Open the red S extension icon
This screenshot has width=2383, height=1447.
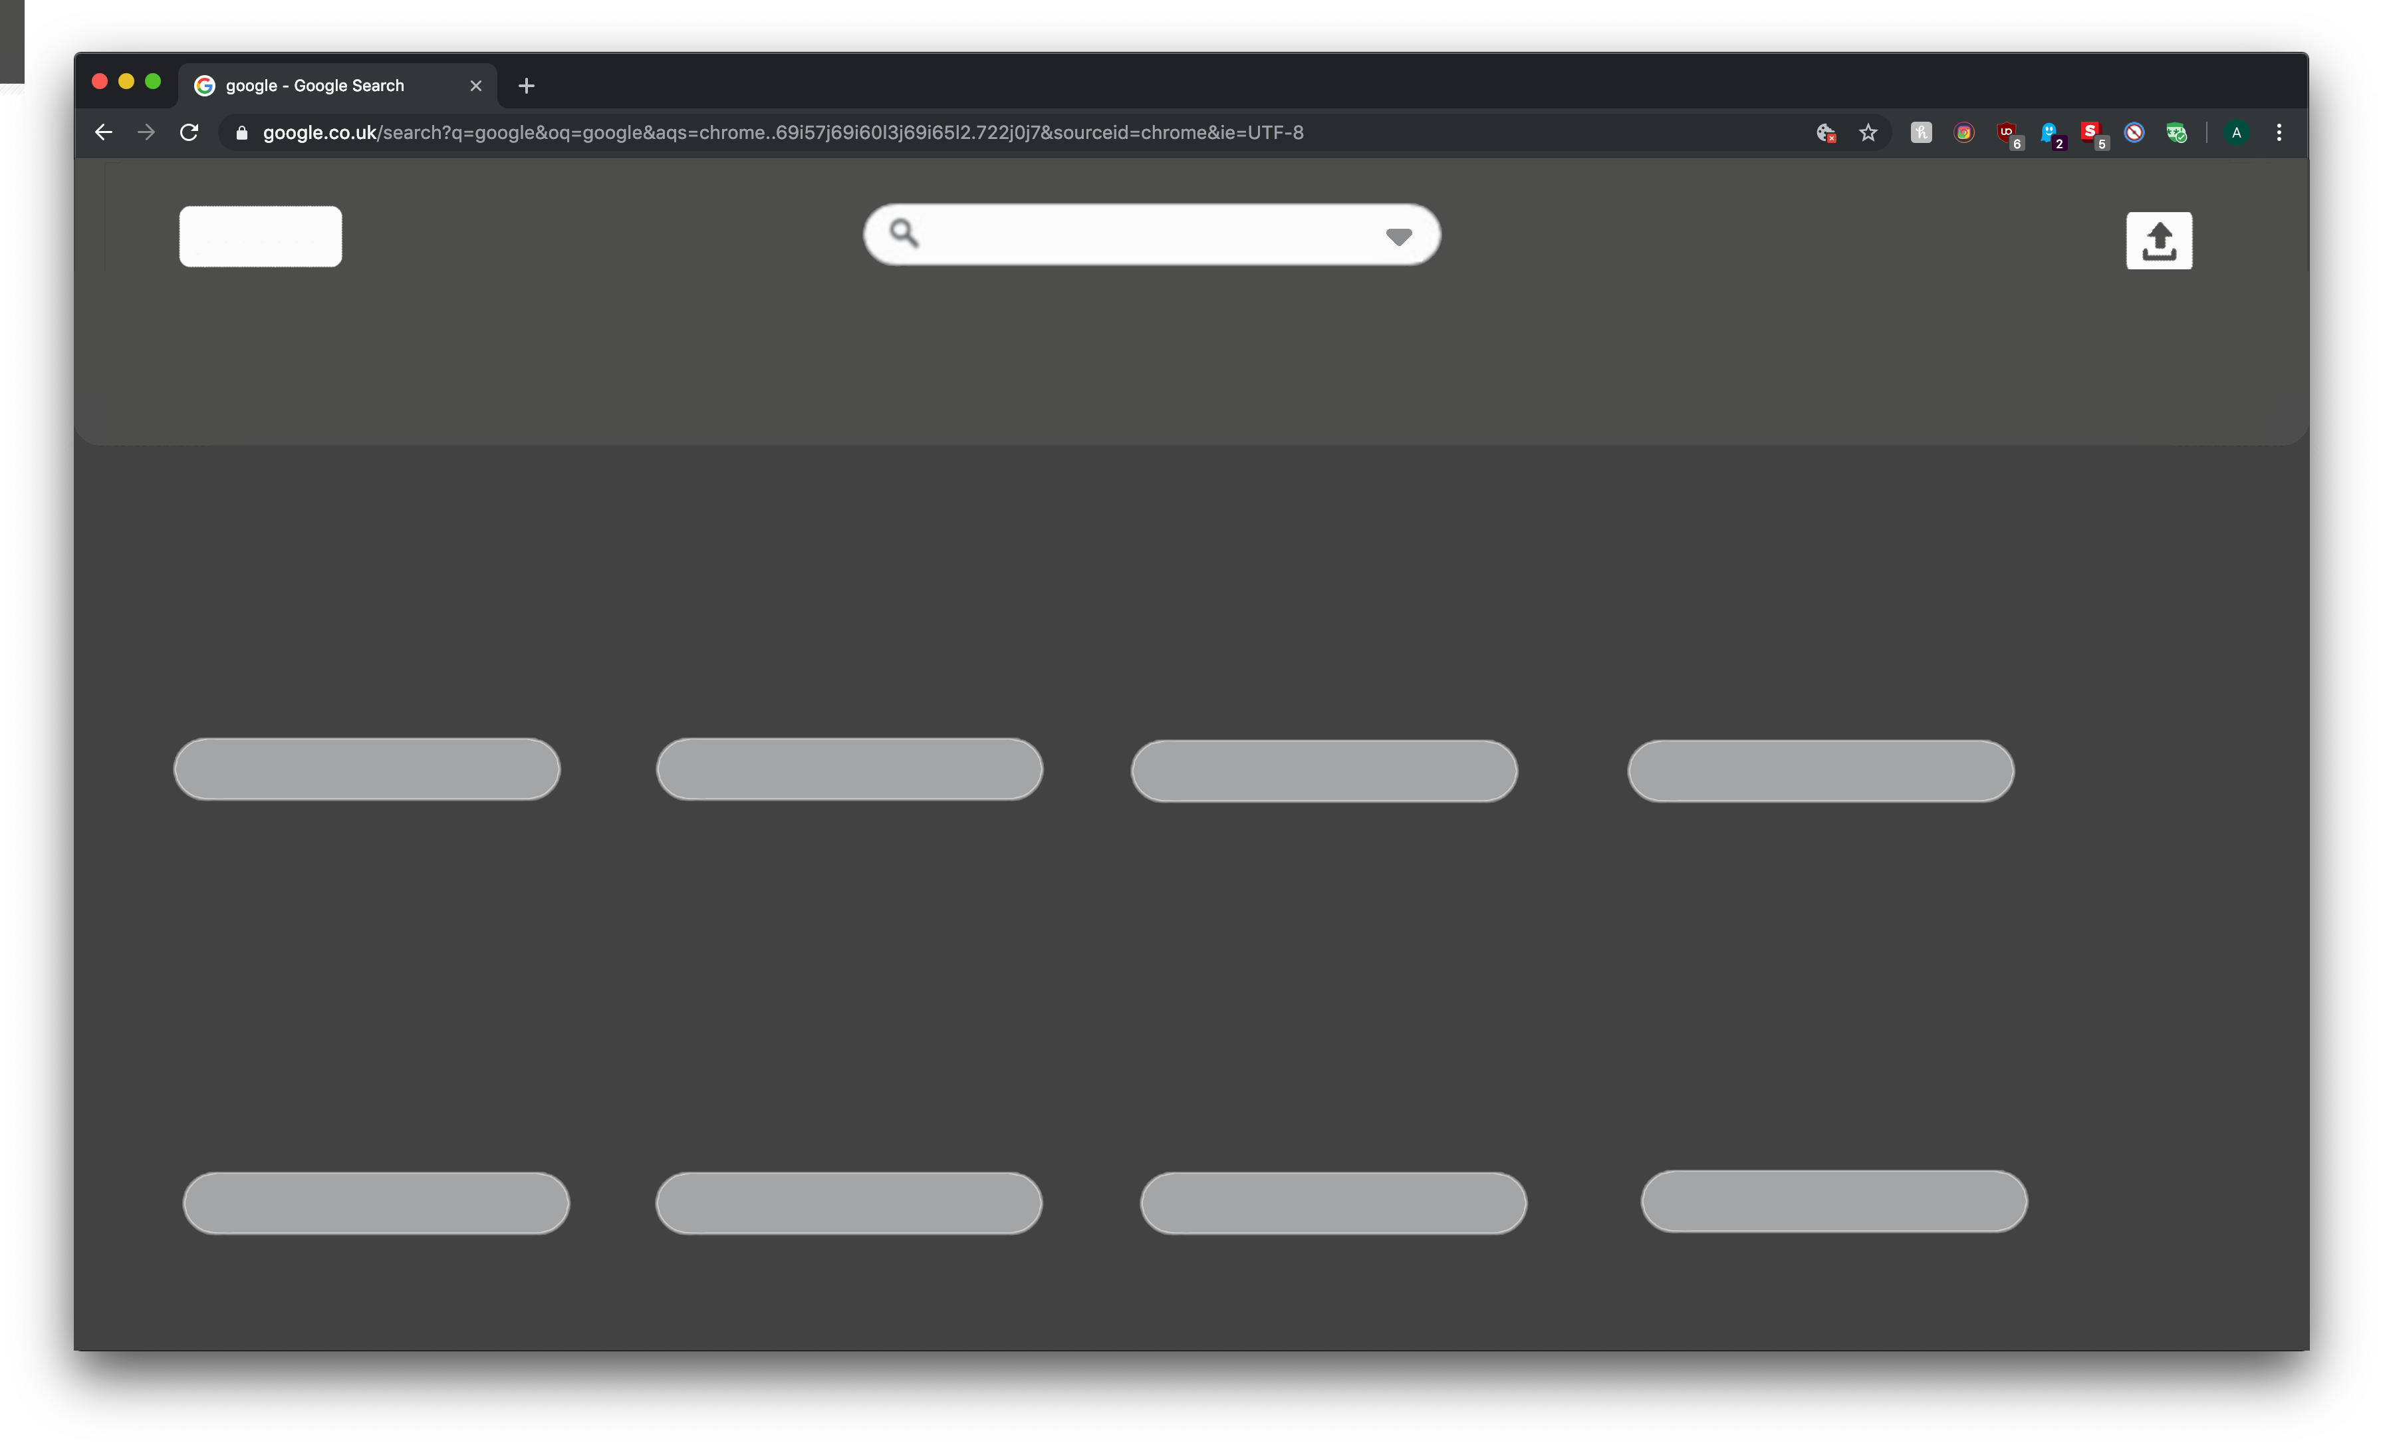pyautogui.click(x=2091, y=132)
